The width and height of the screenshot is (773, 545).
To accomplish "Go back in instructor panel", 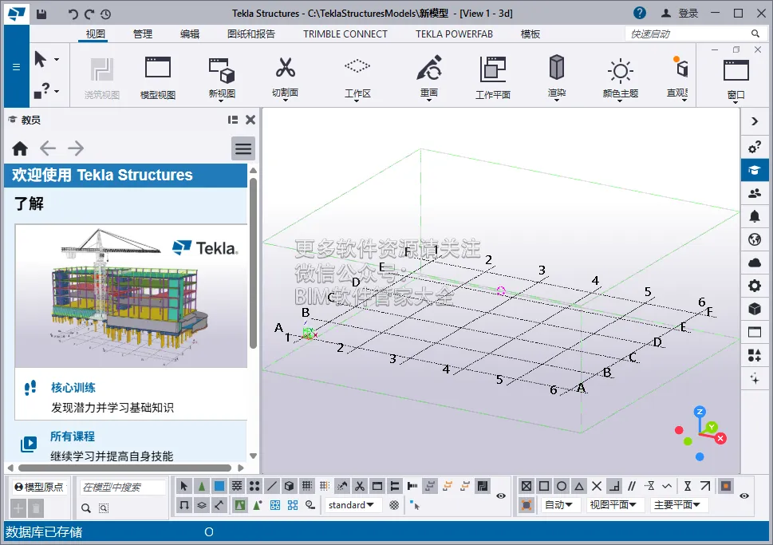I will click(48, 148).
